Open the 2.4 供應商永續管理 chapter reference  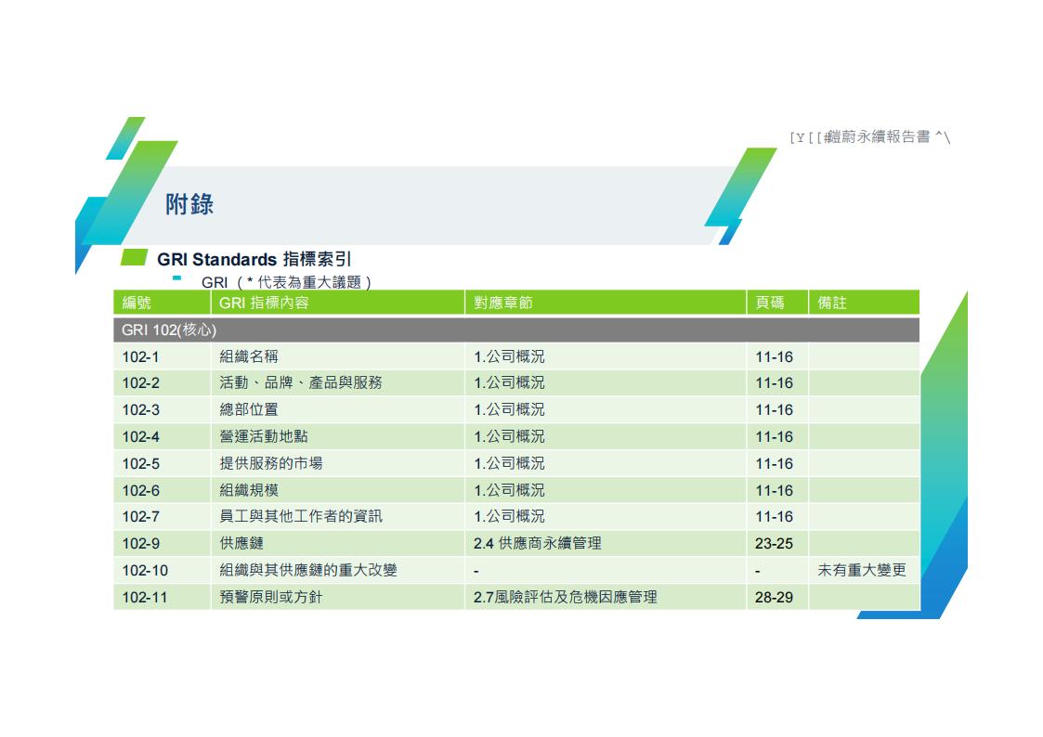pos(537,543)
